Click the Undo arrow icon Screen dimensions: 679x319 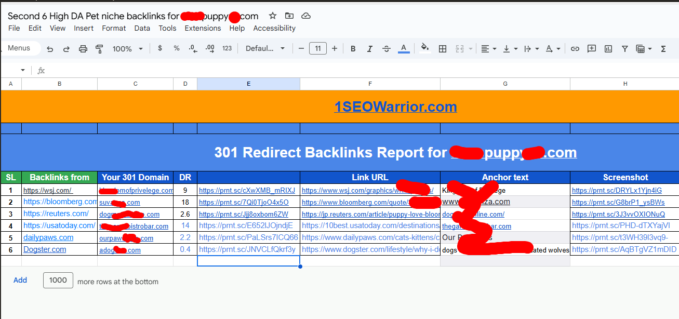50,49
